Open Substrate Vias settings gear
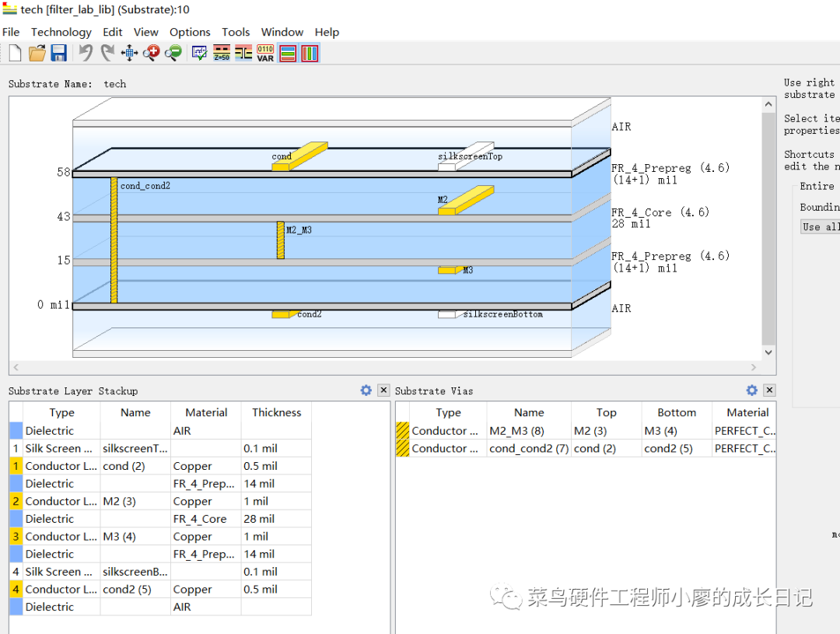The image size is (840, 634). pos(752,391)
